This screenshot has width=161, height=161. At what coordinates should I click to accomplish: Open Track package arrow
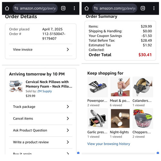point(68,107)
